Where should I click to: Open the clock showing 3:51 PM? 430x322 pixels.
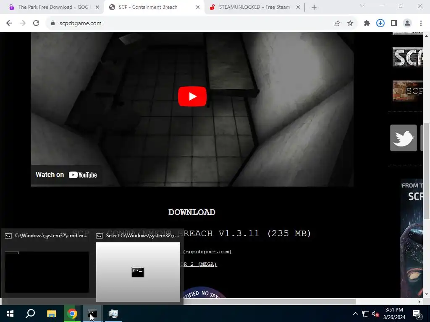(394, 314)
